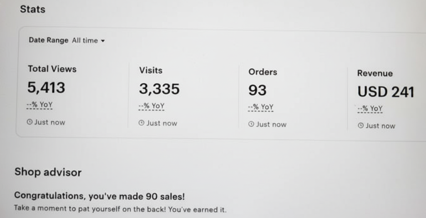Click the YoY percentage under Total Views
The width and height of the screenshot is (426, 218).
pos(40,105)
